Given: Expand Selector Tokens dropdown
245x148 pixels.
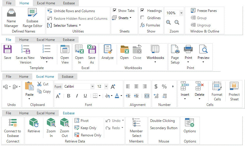Looking at the screenshot, I should (x=80, y=25).
